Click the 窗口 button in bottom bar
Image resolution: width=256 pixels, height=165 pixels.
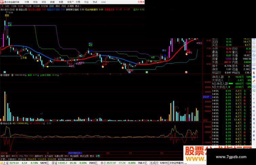click(8, 156)
